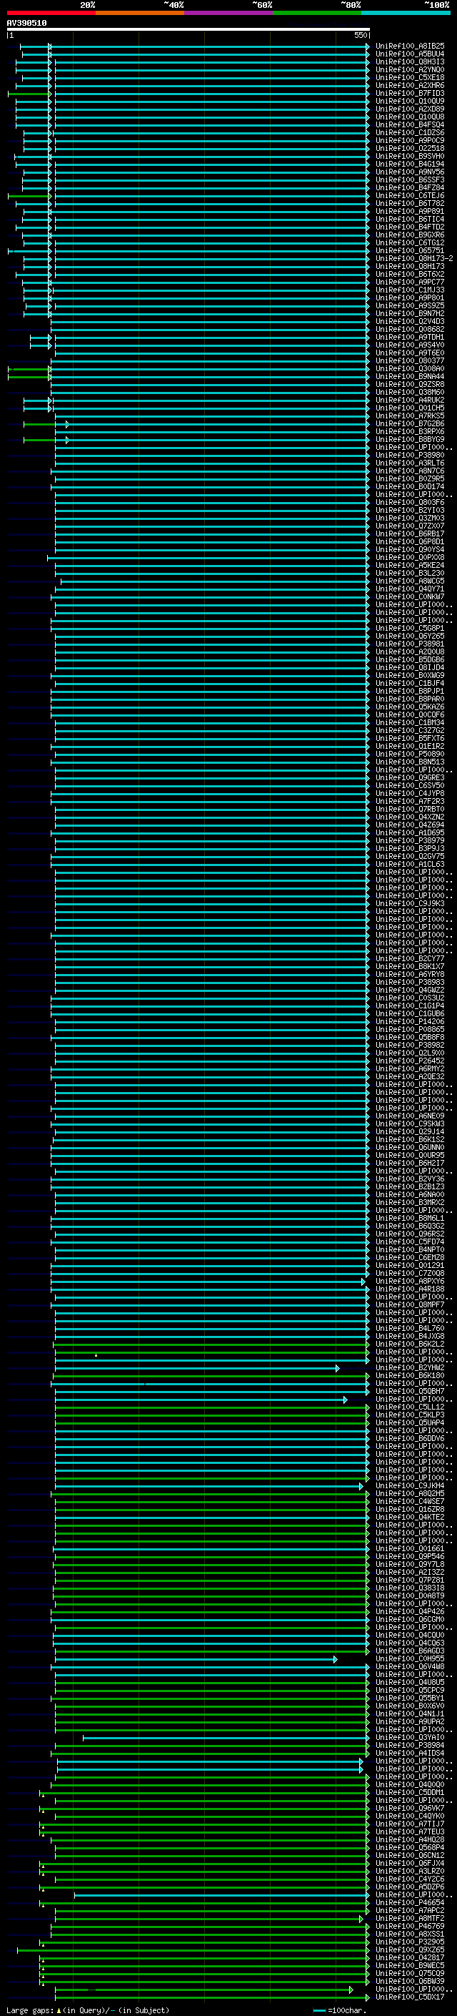Viewport: 457px width, 2016px height.
Task: Select label UniRef100_C0H955
Action: (410, 1659)
